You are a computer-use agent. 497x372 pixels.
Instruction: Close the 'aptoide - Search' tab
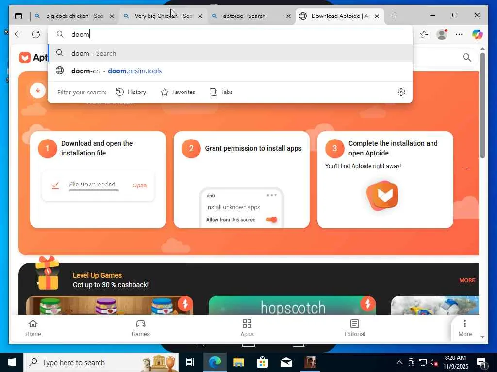[288, 16]
